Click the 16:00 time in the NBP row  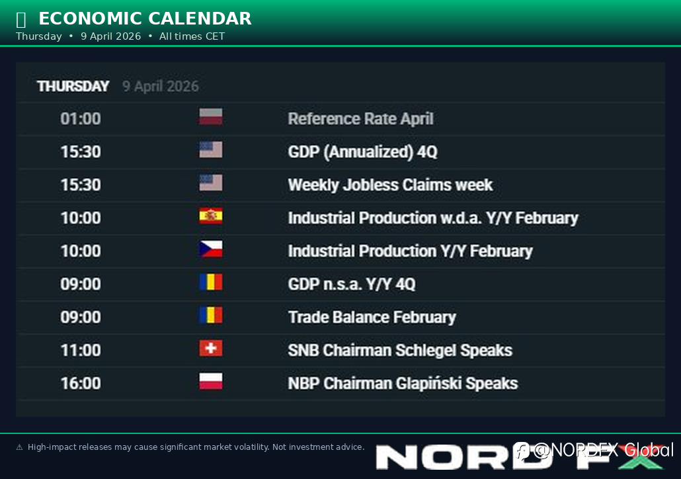tap(81, 383)
